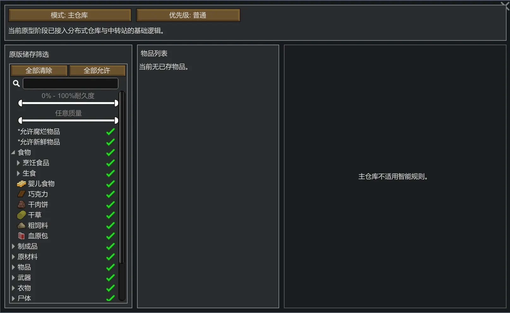This screenshot has height=313, width=510.
Task: Open the priority: normal (优先级: 普通) selector
Action: 188,15
